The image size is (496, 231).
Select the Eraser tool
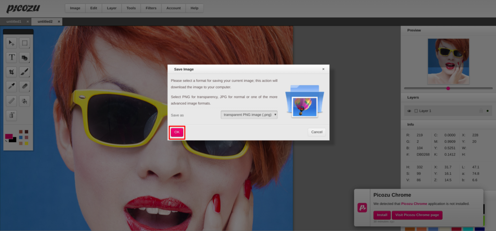tap(24, 87)
